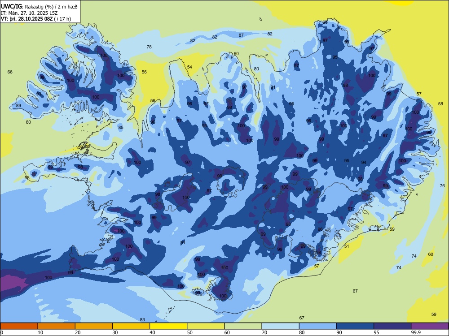This screenshot has height=336, width=449.
Task: Click the humidity value '66' on the map
Action: point(10,72)
